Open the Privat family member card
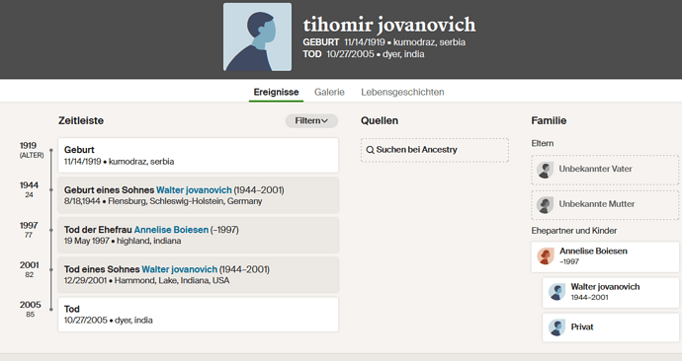Image resolution: width=682 pixels, height=361 pixels. tap(611, 327)
